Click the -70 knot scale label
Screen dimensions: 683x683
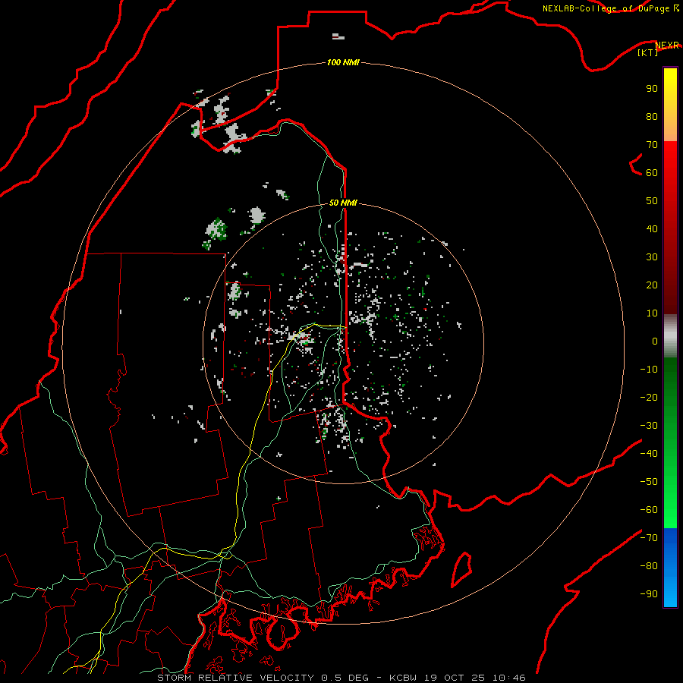click(x=649, y=538)
